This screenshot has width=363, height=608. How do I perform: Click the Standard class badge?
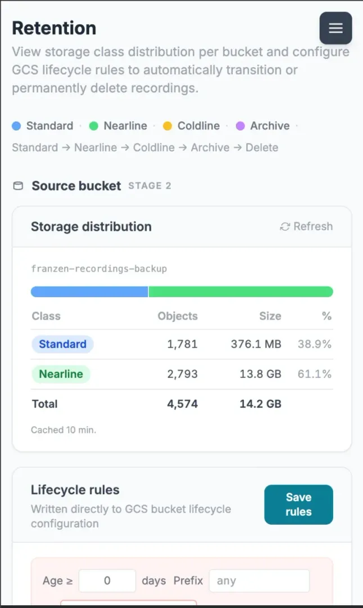[62, 344]
